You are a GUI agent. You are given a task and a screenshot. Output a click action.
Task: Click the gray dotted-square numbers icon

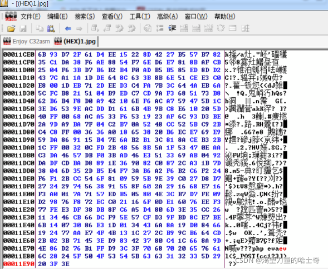click(221, 28)
